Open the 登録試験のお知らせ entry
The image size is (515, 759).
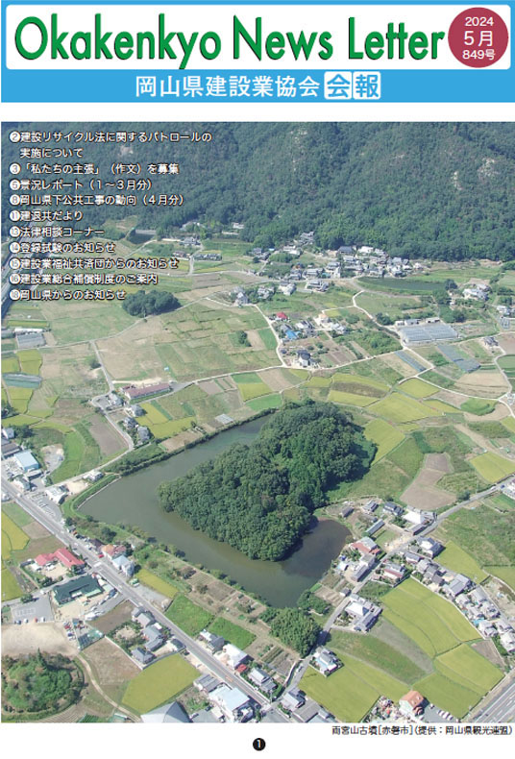(x=62, y=247)
